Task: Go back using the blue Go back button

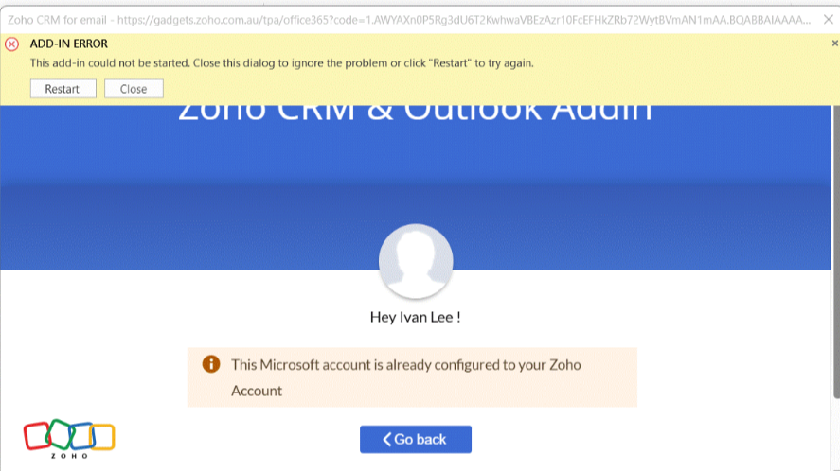Action: click(x=416, y=439)
